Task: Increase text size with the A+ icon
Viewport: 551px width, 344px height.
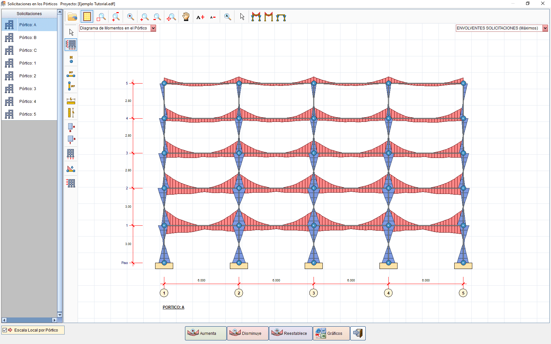Action: click(200, 16)
